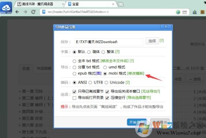The image size is (206, 138).
Task: Open chapter 第一章 兄妹 in background list
Action: (x=32, y=91)
